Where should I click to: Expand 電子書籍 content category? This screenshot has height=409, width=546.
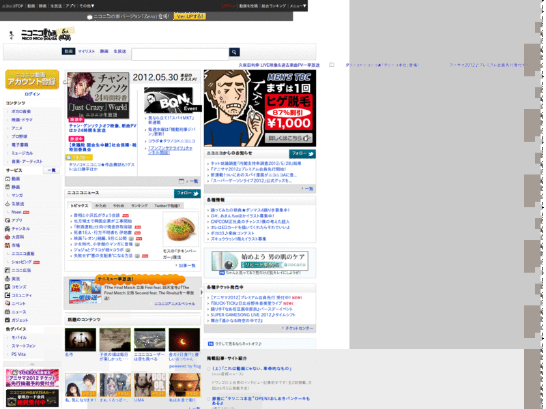click(x=20, y=145)
